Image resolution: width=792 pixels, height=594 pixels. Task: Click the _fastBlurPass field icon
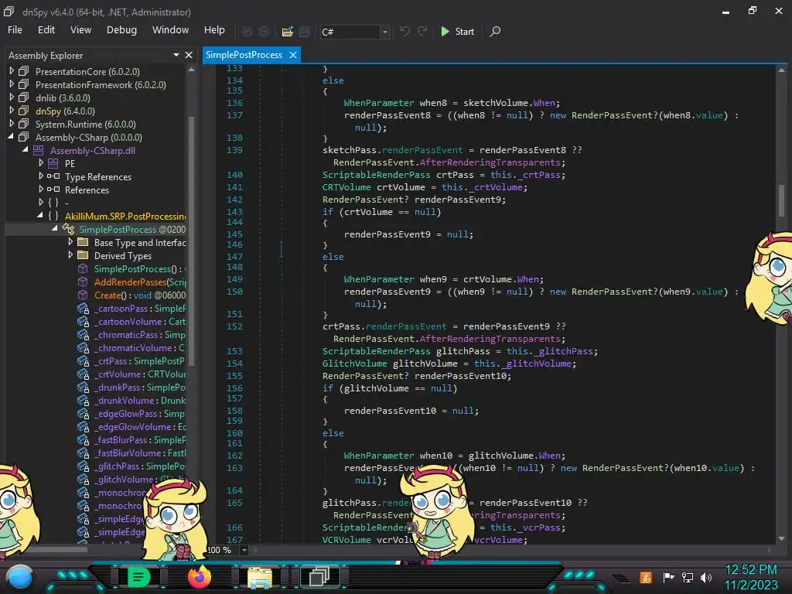coord(83,439)
